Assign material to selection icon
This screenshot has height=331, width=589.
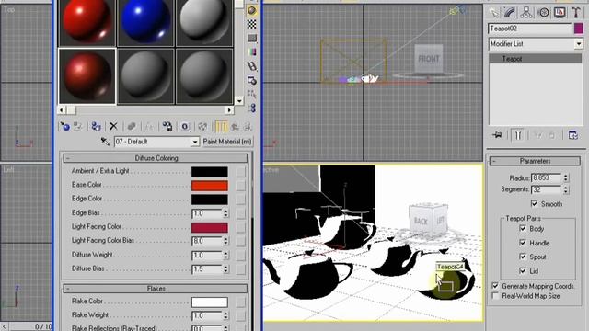(x=96, y=127)
